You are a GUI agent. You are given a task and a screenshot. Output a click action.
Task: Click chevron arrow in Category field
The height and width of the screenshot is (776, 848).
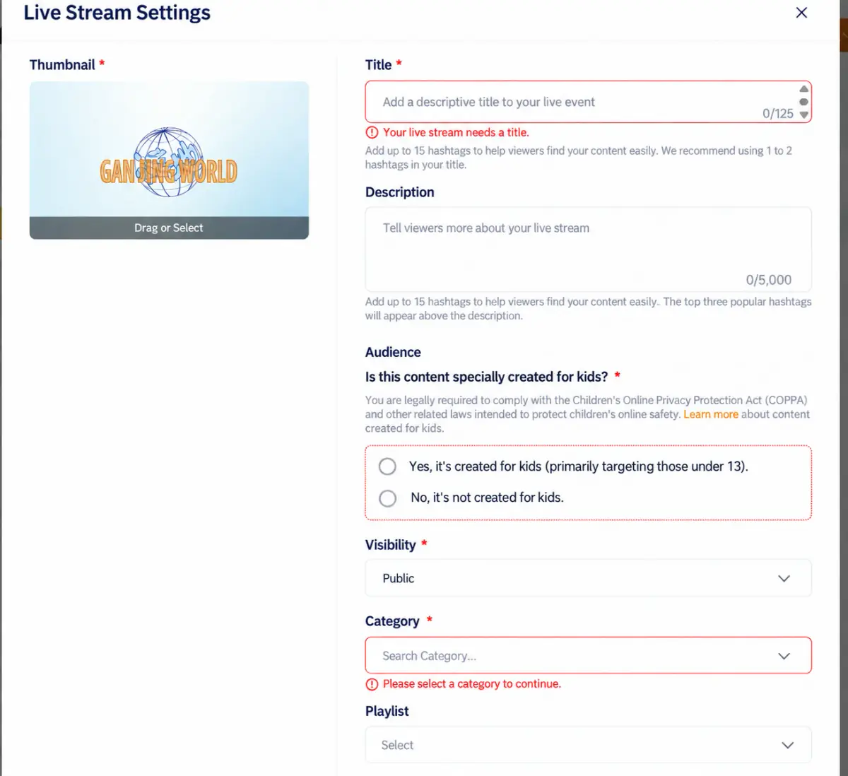(784, 656)
